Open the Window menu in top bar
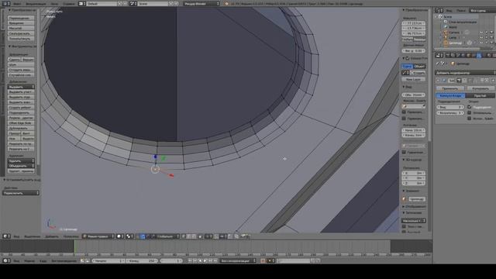496x279 pixels. click(x=54, y=3)
